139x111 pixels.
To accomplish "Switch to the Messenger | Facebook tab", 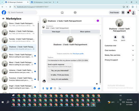I will (x=17, y=2).
